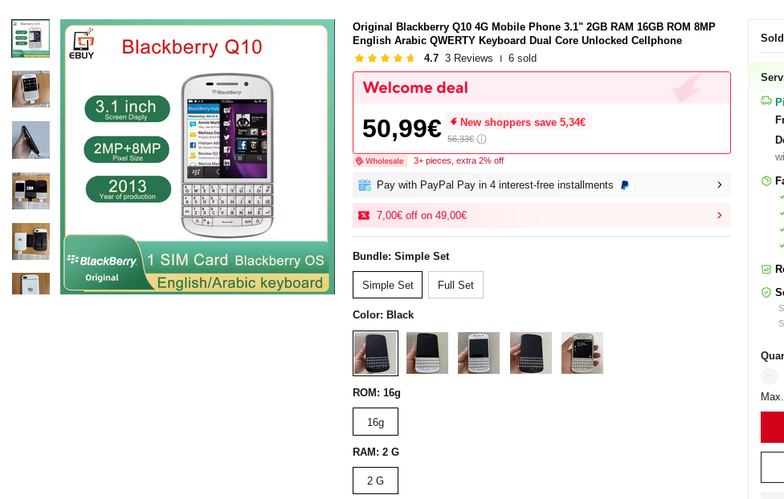Expand the 7,00€ off coupon chevron
Image resolution: width=784 pixels, height=499 pixels.
(x=719, y=215)
